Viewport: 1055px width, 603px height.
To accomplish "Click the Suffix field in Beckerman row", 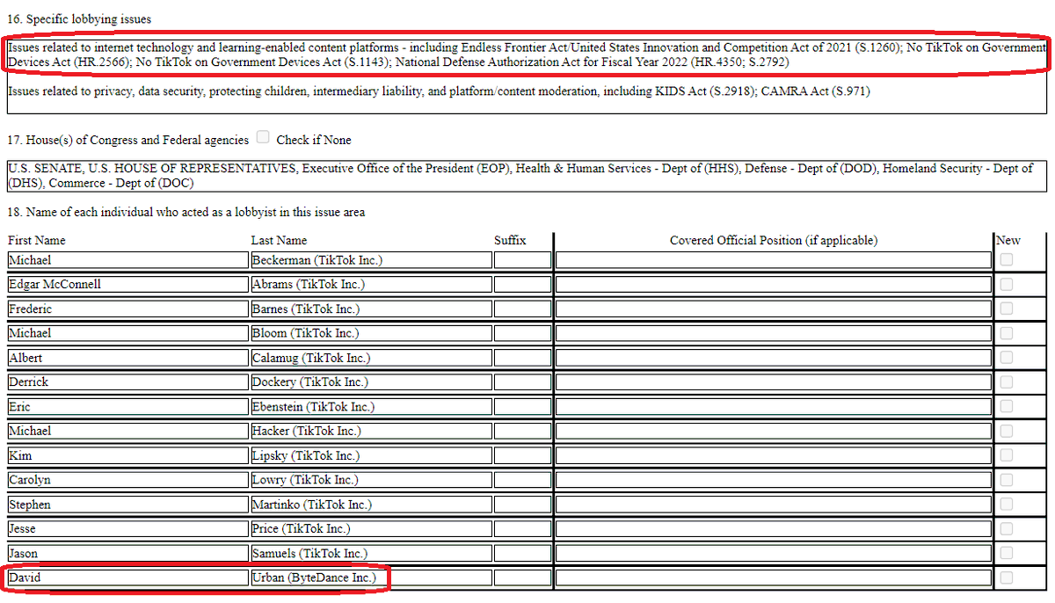I will coord(522,260).
